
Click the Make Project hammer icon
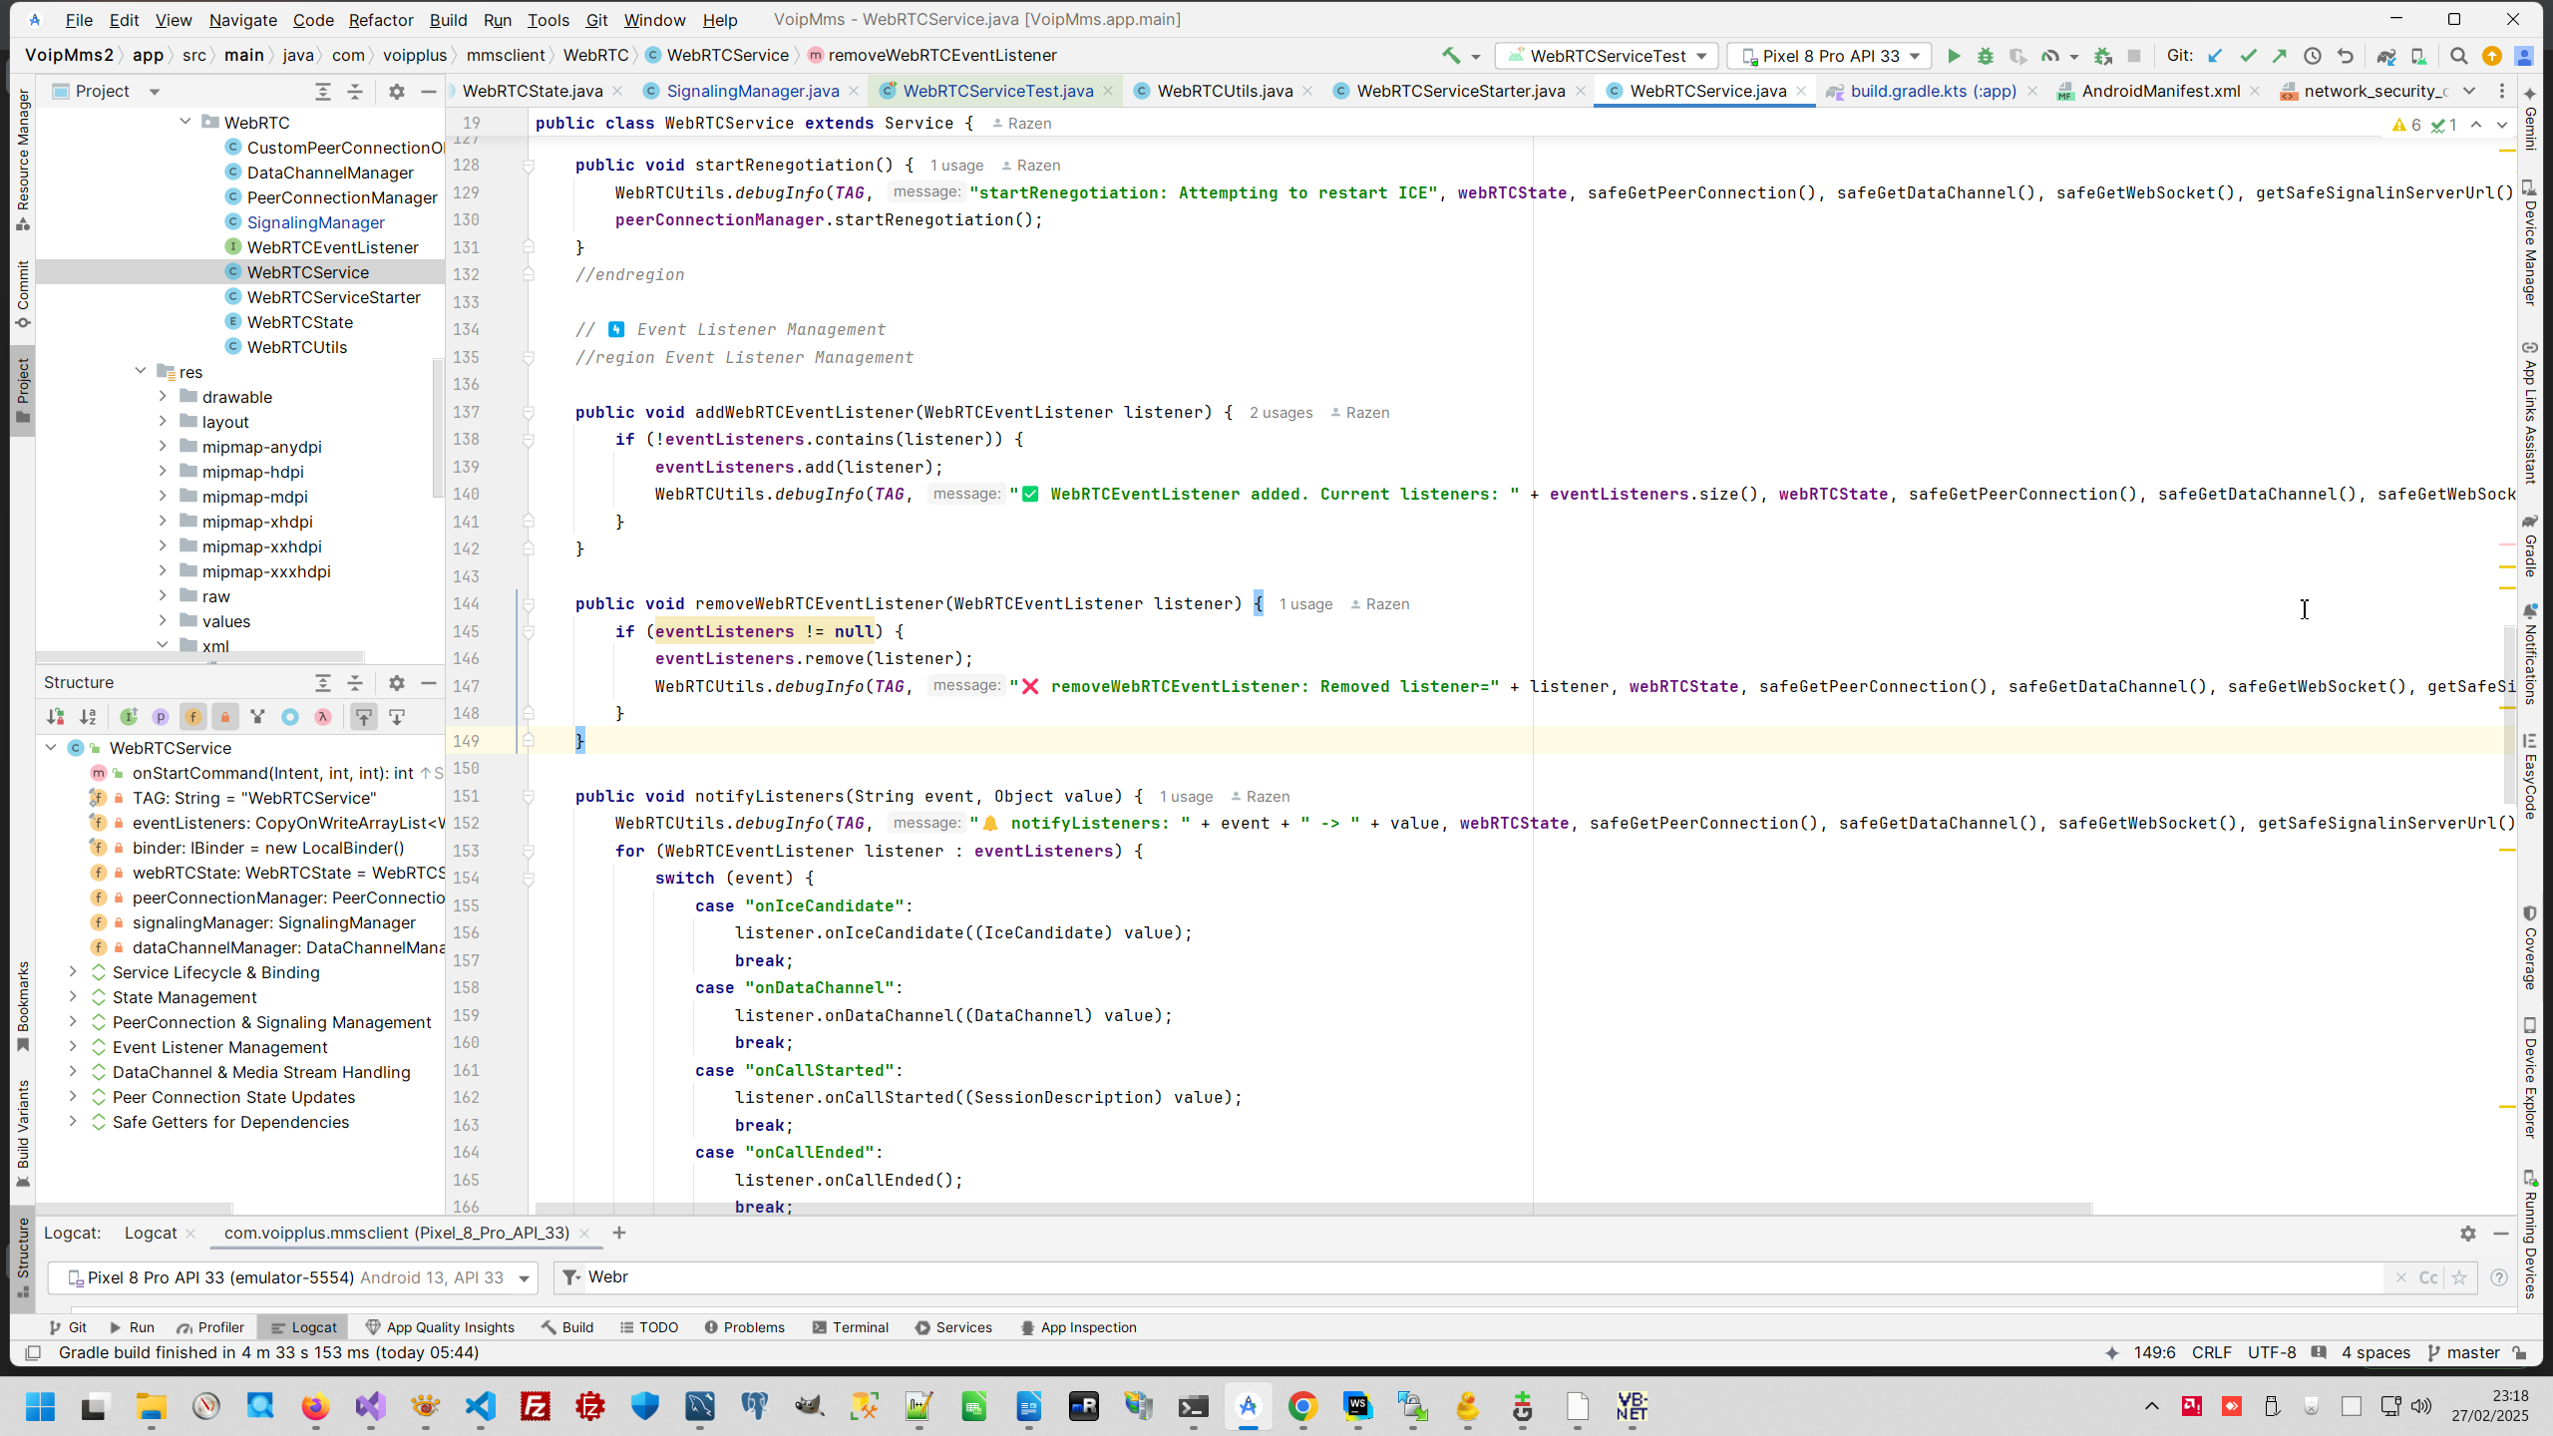[x=1451, y=56]
